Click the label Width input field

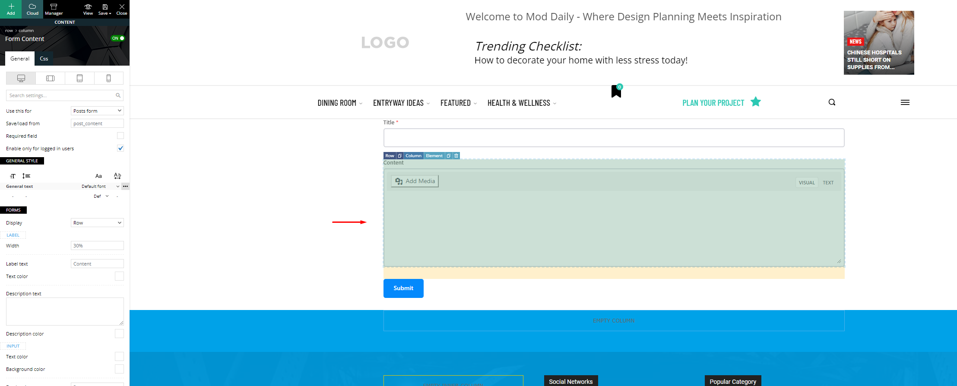pyautogui.click(x=97, y=246)
